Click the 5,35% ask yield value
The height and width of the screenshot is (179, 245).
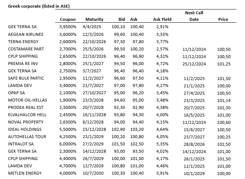pyautogui.click(x=162, y=144)
